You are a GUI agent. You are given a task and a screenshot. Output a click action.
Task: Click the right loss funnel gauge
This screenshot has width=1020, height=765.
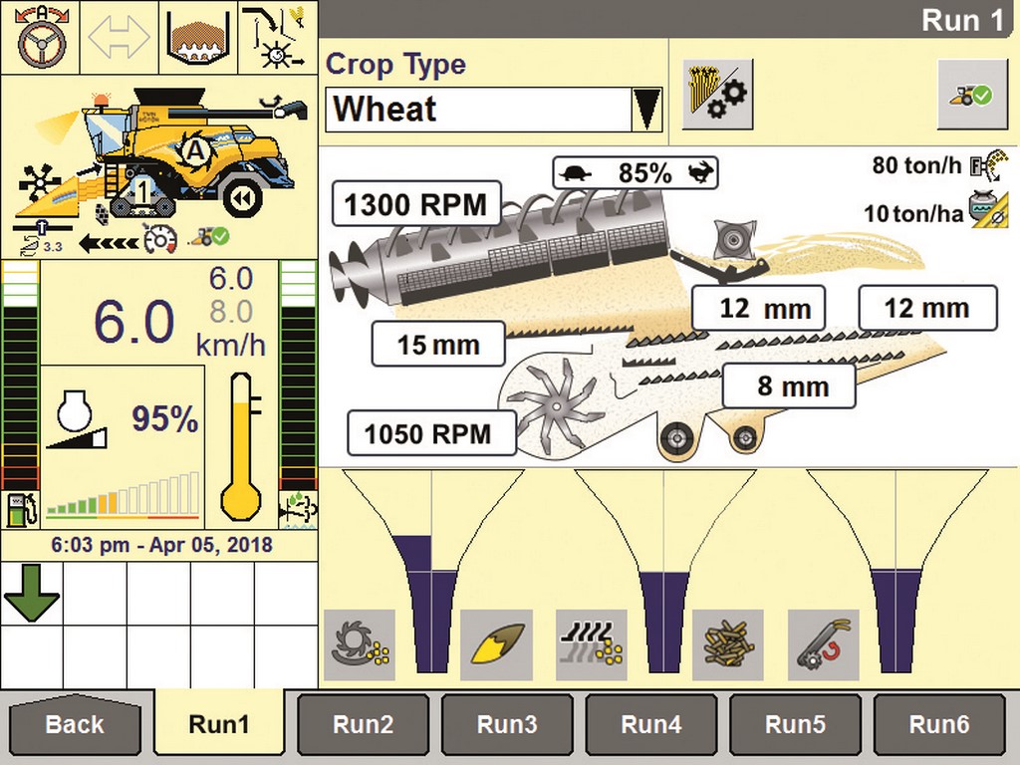pyautogui.click(x=895, y=571)
